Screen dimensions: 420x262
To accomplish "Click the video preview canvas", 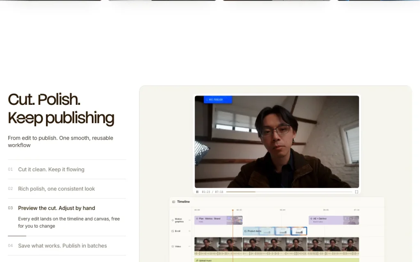I will coord(277,142).
